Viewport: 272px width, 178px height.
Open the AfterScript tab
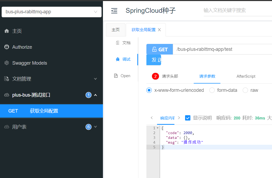click(246, 76)
